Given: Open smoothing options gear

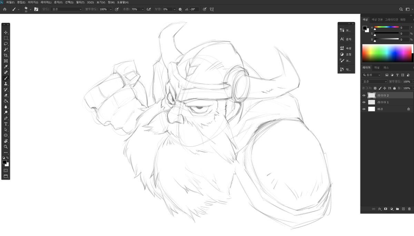Looking at the screenshot, I should point(180,9).
